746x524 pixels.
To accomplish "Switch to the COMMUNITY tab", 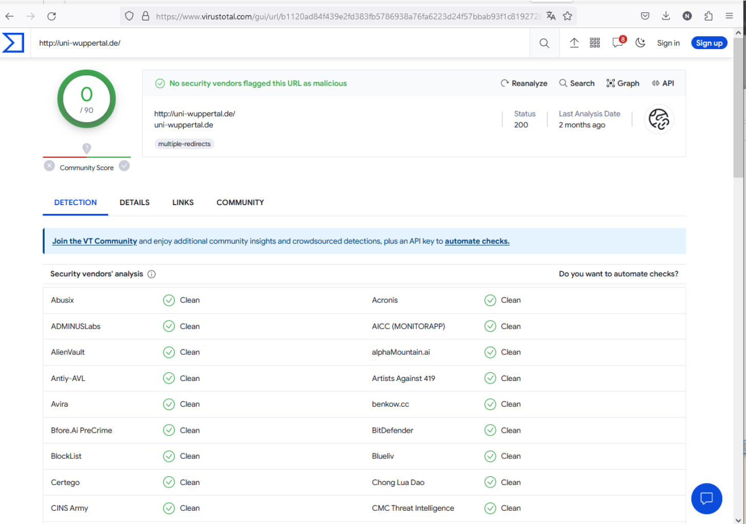I will pyautogui.click(x=240, y=203).
